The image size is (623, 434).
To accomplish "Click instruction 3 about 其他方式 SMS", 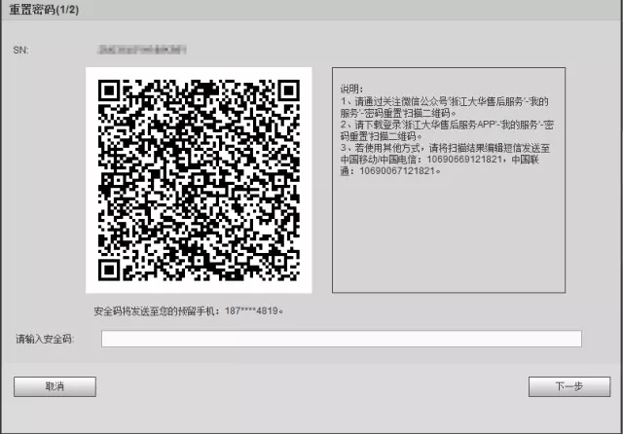I will (x=445, y=160).
